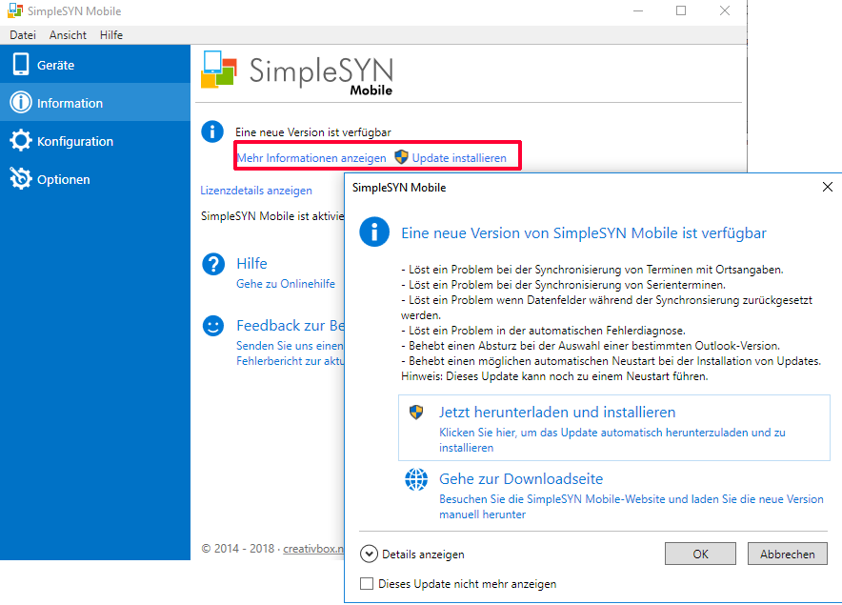Click 'Gehe zu Onlinehilfe' link
Screen dimensions: 842x605
tap(286, 284)
